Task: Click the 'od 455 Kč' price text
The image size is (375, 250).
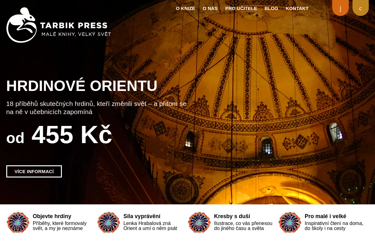Action: (59, 135)
